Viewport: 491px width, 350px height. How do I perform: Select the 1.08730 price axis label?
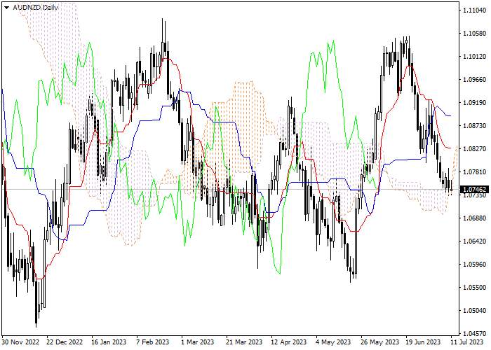click(475, 125)
